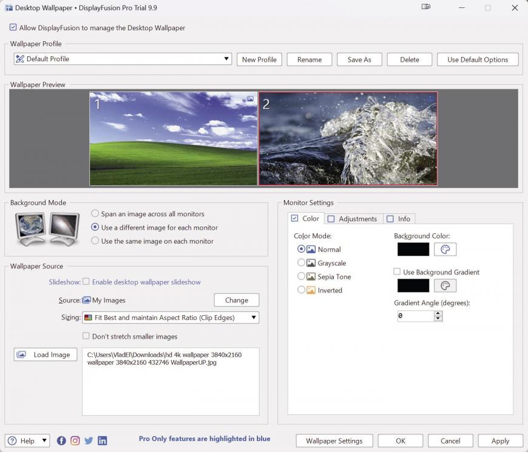Image resolution: width=528 pixels, height=452 pixels.
Task: Select Grayscale color mode
Action: point(301,262)
